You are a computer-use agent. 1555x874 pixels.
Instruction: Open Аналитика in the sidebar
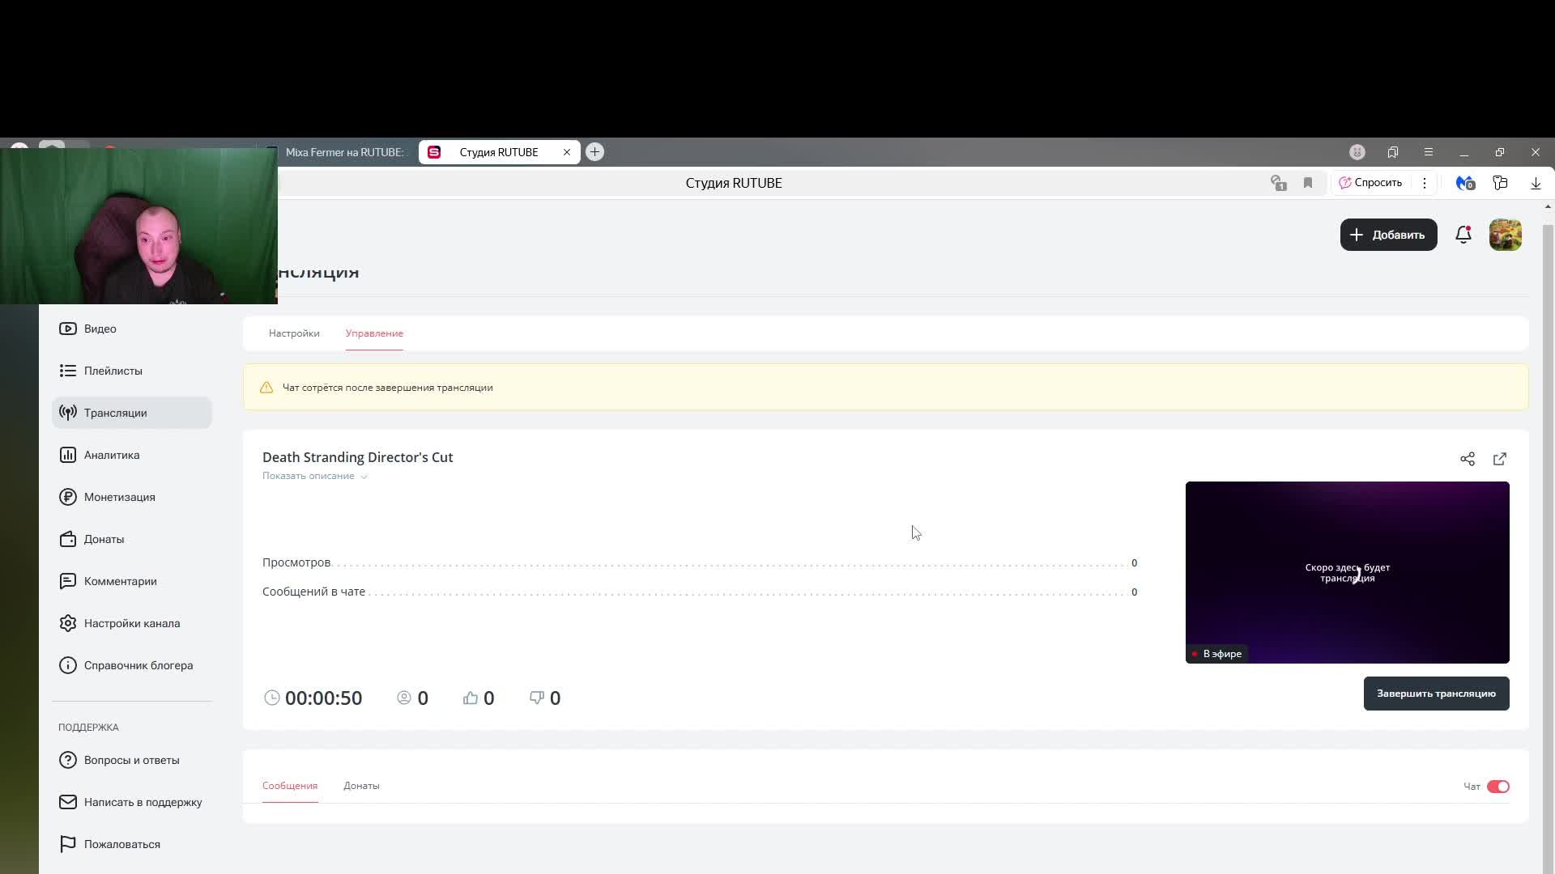point(111,455)
